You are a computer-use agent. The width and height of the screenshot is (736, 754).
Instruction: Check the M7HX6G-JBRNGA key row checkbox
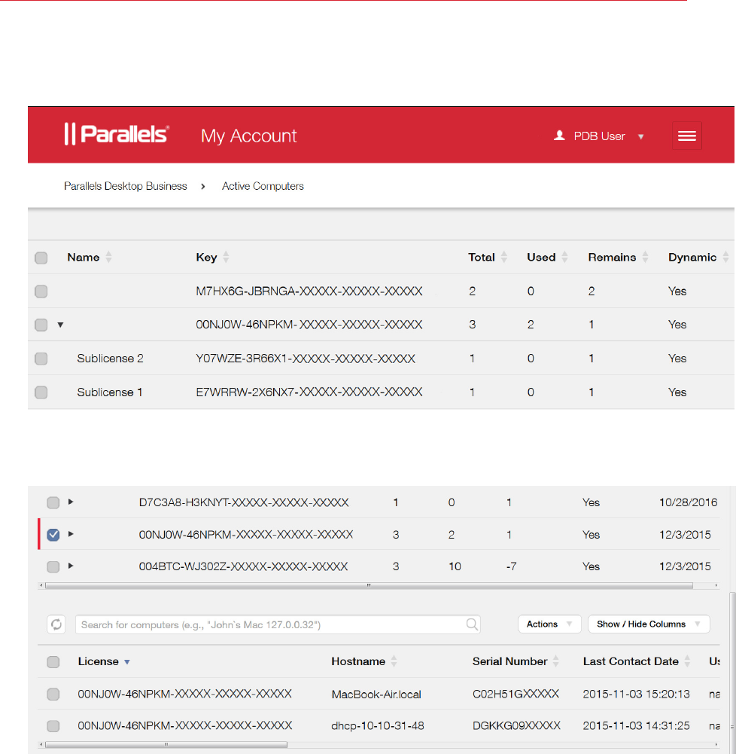click(41, 292)
